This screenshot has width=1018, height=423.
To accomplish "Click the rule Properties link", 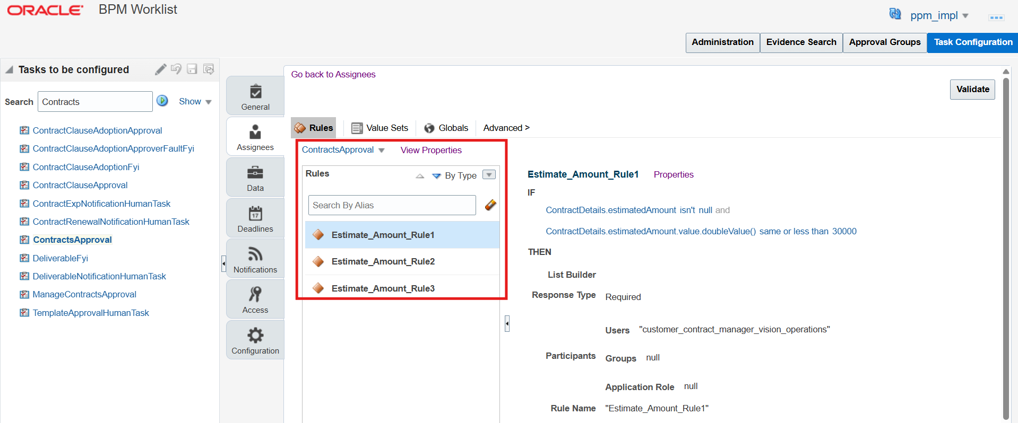I will (x=674, y=174).
